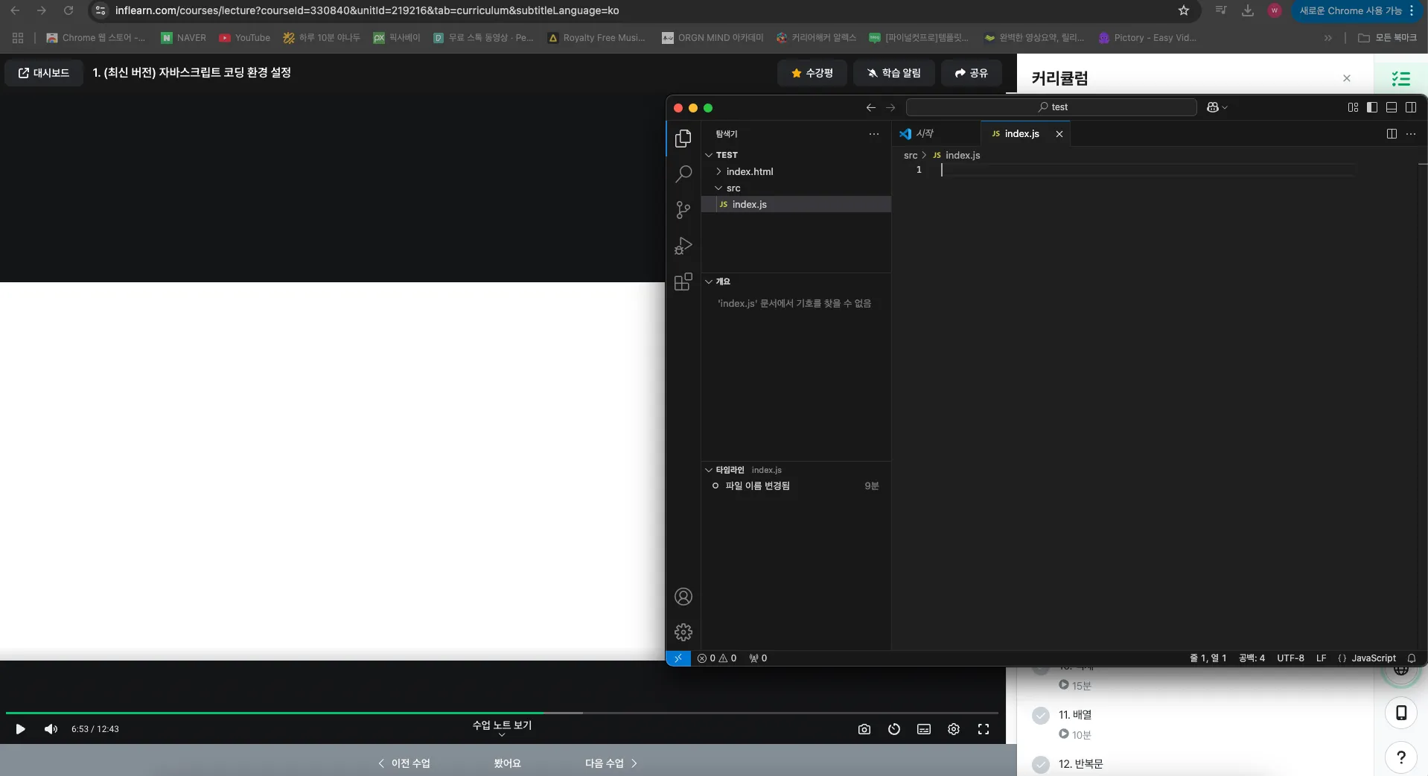
Task: Click 학습 알림 button
Action: coord(893,73)
